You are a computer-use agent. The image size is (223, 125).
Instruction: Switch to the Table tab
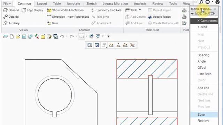57,3
